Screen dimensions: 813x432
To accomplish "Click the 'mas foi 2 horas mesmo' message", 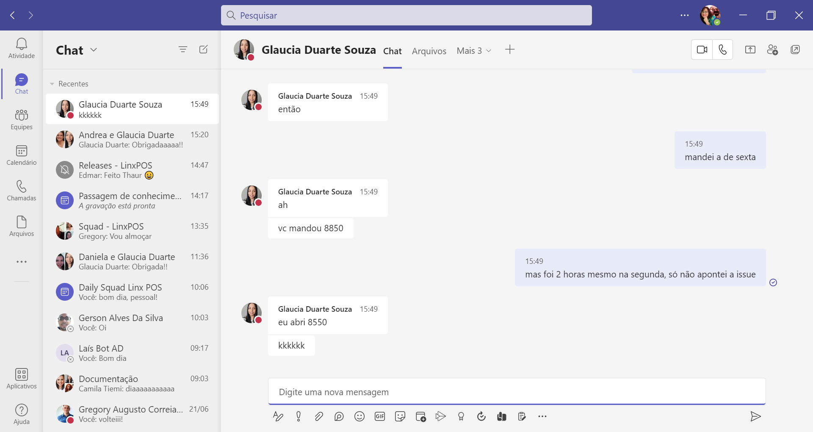I will [640, 268].
